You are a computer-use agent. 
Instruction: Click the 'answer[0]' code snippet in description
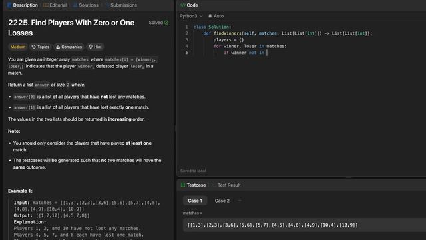coord(25,97)
